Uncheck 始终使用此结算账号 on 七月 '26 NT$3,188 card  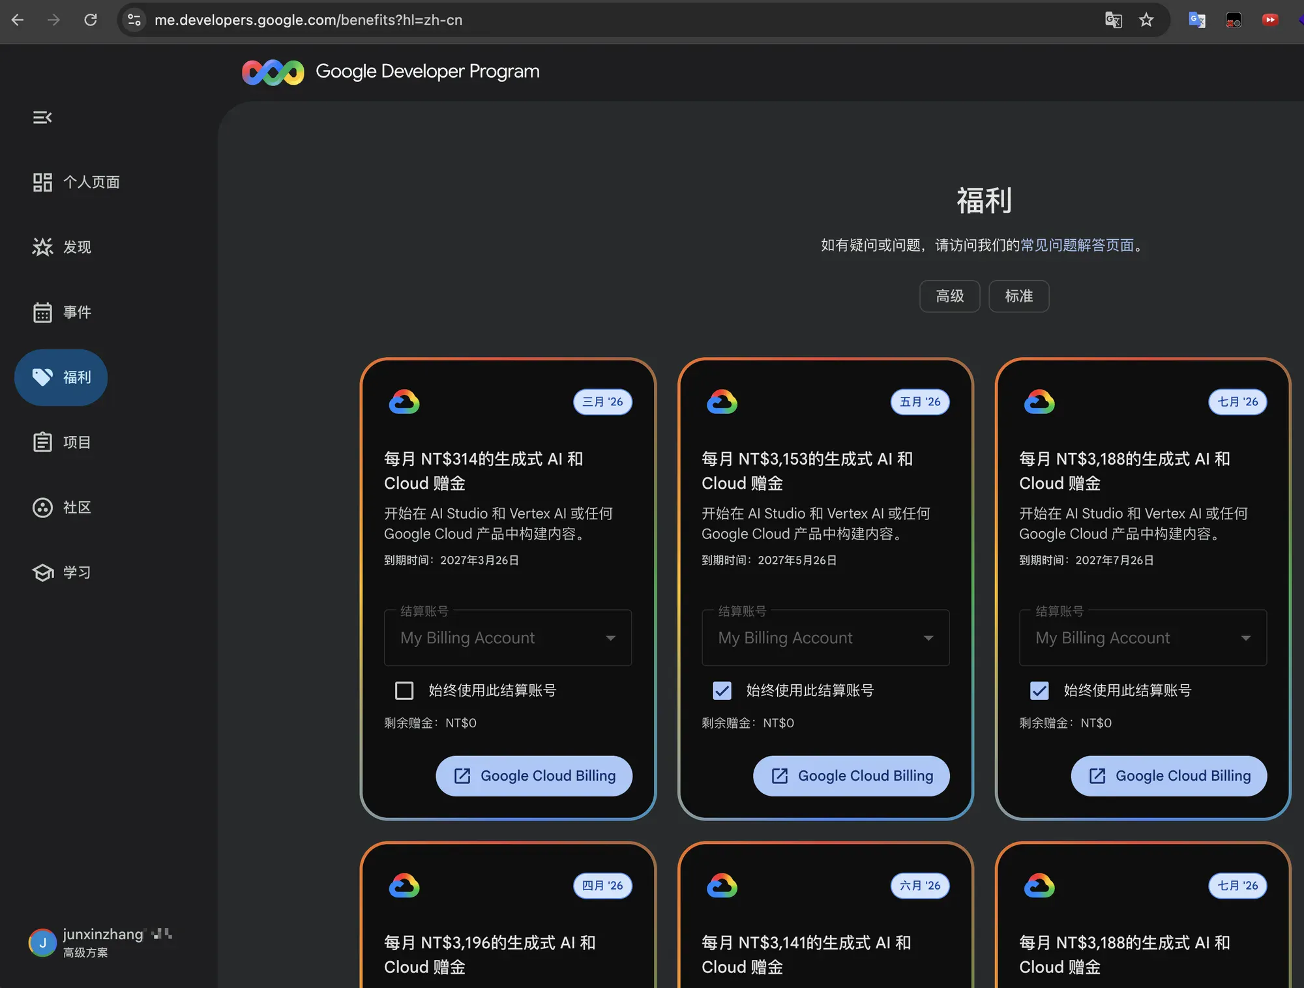(x=1040, y=691)
